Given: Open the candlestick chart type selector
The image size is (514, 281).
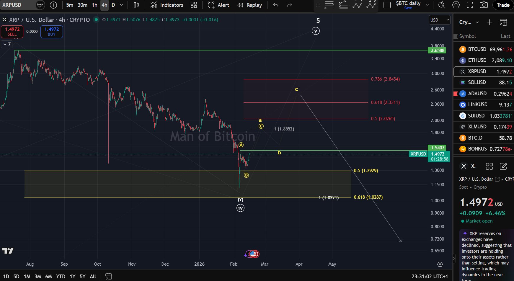Looking at the screenshot, I should [136, 5].
